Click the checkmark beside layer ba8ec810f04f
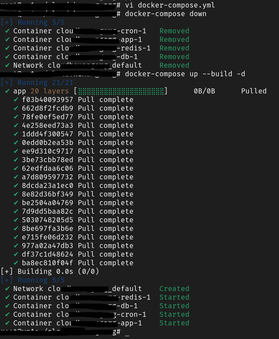This screenshot has height=339, width=279. pyautogui.click(x=16, y=263)
